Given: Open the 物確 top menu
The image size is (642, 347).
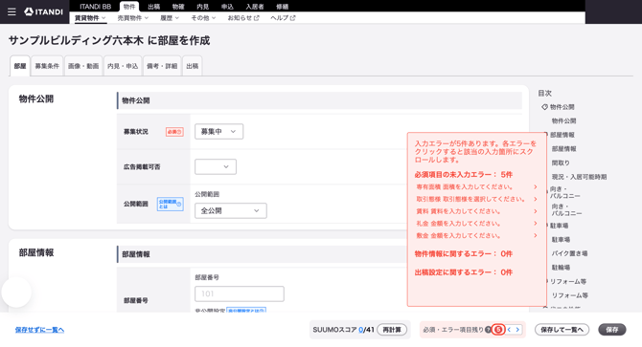Looking at the screenshot, I should [178, 7].
